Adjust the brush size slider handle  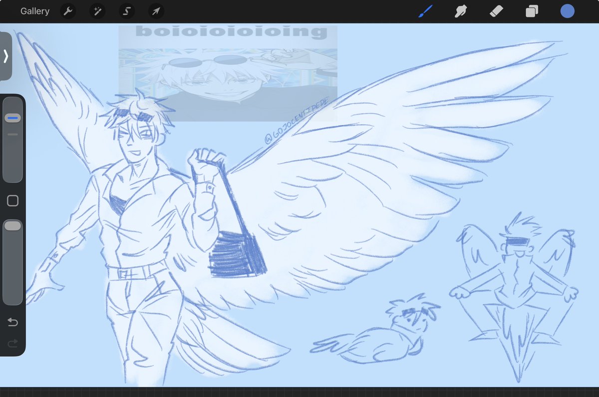[x=12, y=118]
